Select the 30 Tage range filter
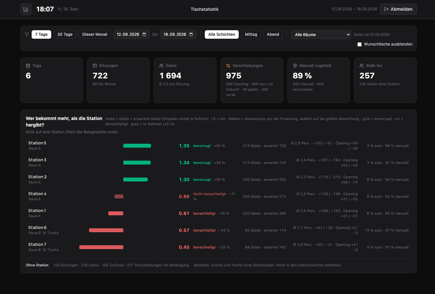Image resolution: width=435 pixels, height=294 pixels. (65, 34)
